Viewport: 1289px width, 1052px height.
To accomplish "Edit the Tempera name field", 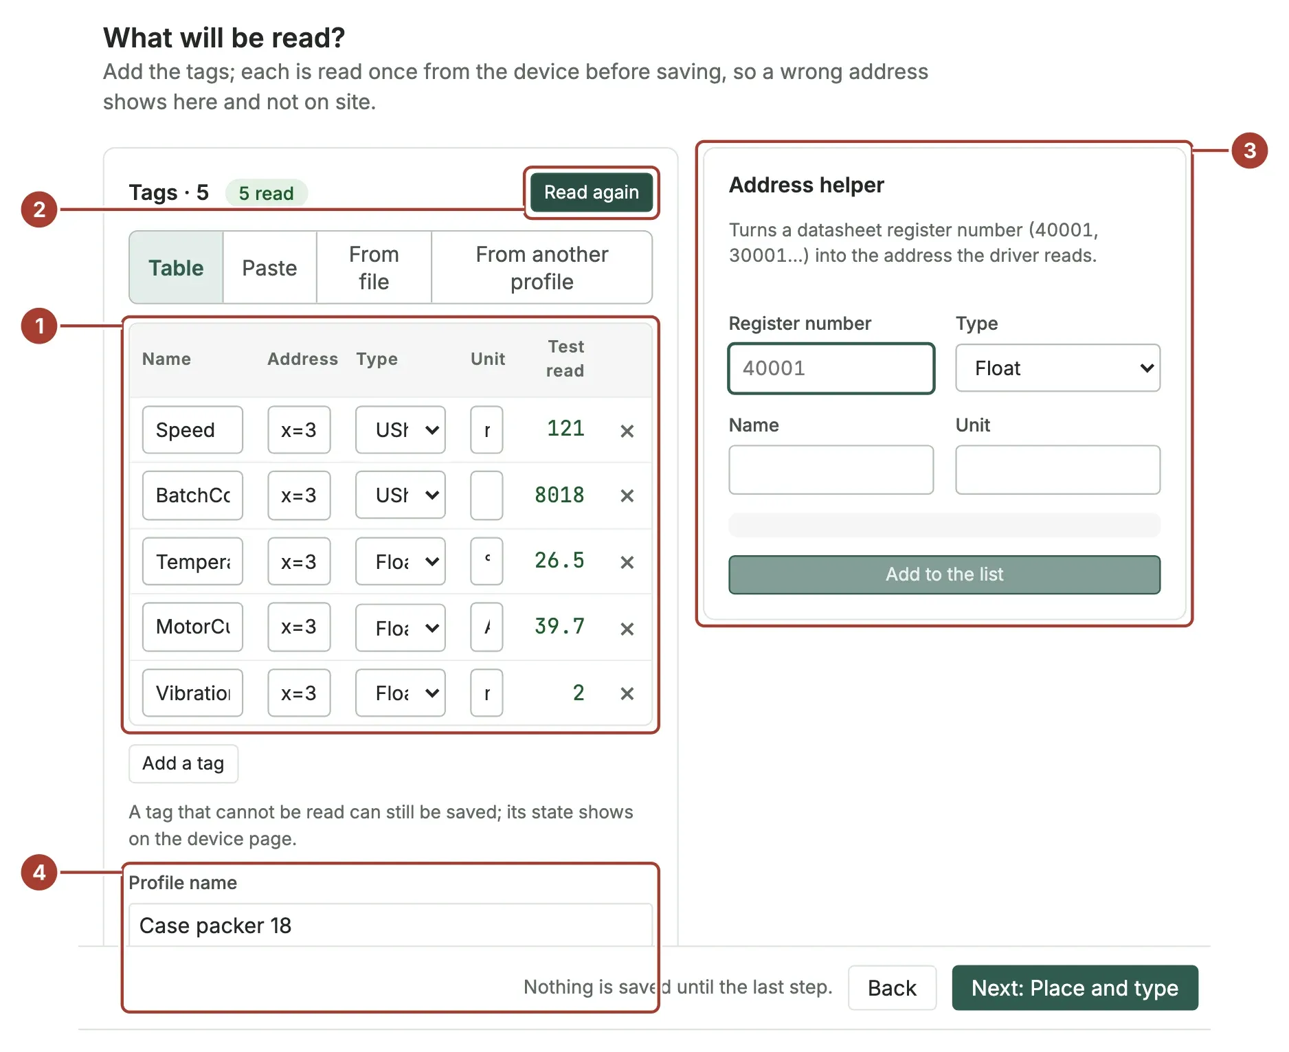I will (192, 561).
